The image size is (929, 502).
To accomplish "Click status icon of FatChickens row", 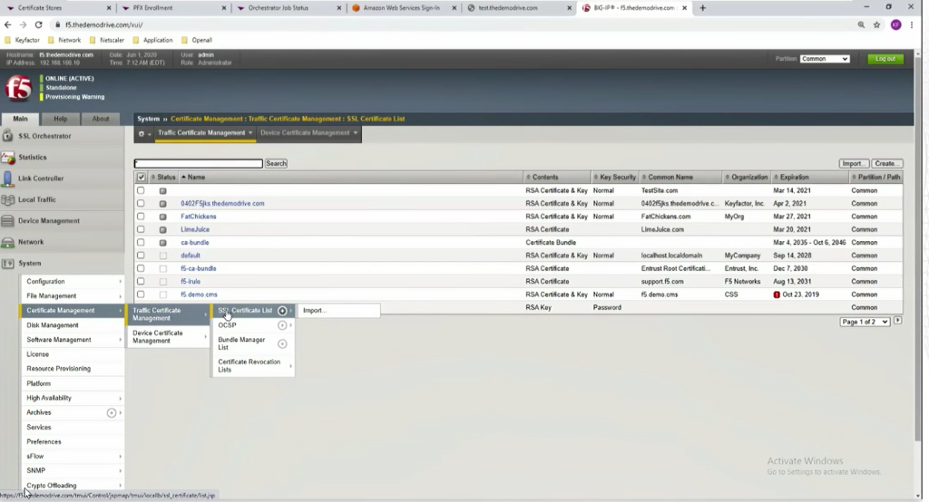I will (163, 217).
